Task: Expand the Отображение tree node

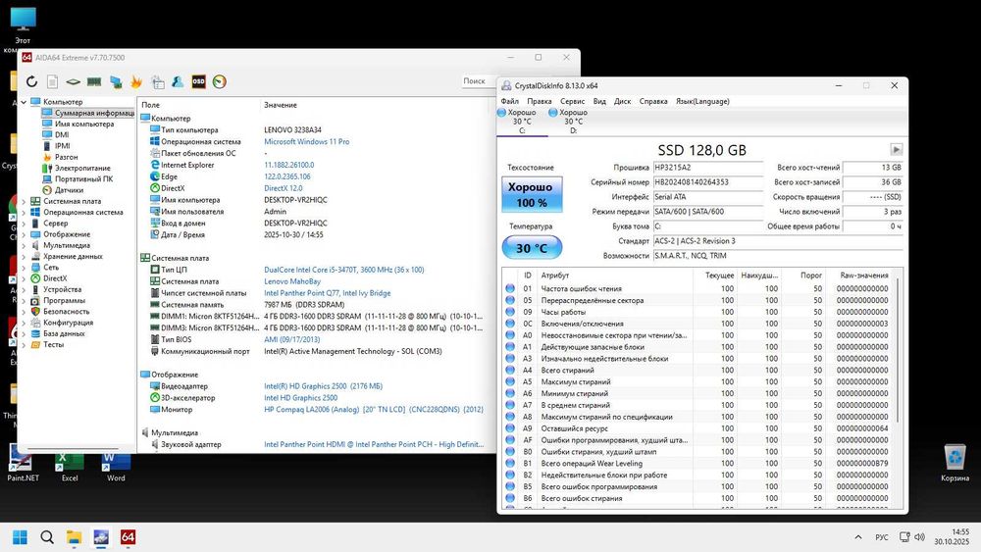Action: [24, 234]
